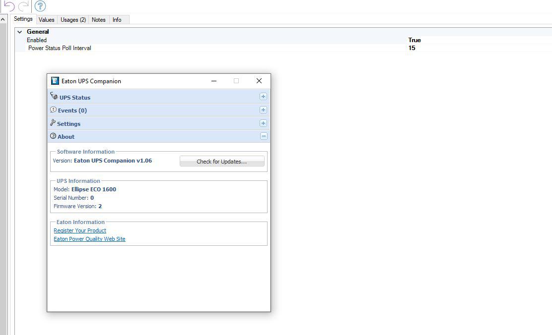Click the wrench icon beside Settings
Screen dimensions: 552x335
pyautogui.click(x=53, y=123)
